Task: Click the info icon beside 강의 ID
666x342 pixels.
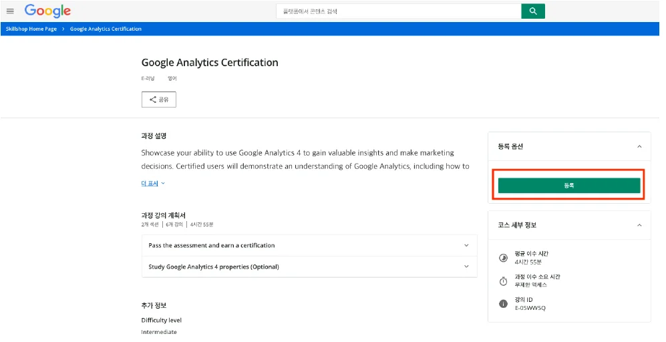Action: pyautogui.click(x=503, y=304)
